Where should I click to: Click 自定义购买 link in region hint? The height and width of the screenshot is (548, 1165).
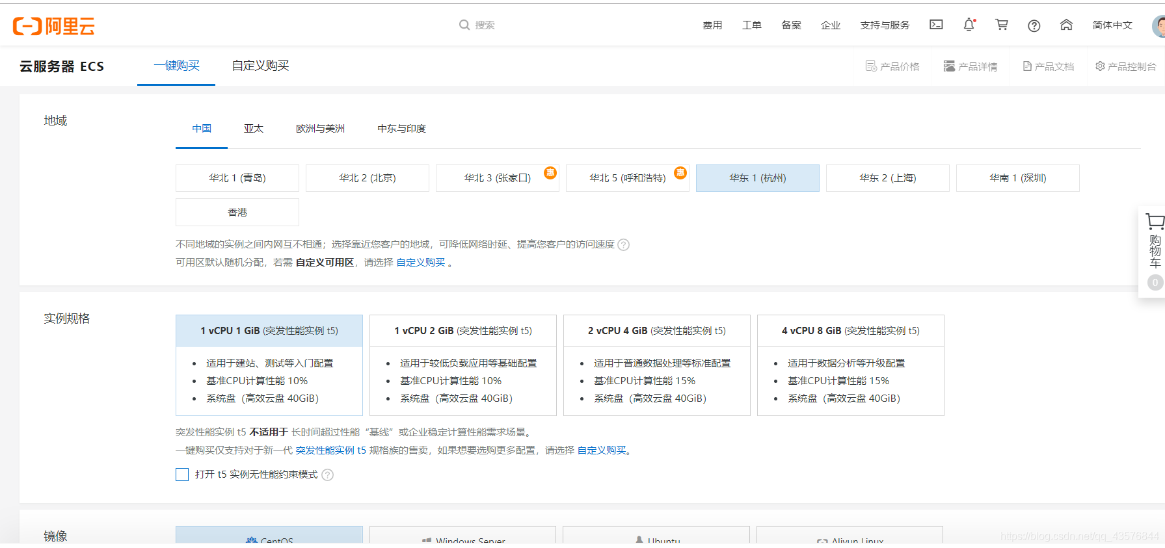[421, 263]
